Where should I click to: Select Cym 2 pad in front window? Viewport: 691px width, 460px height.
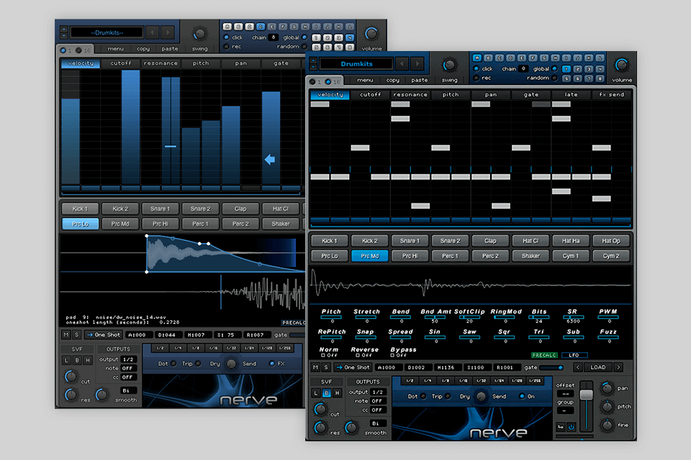coord(611,256)
